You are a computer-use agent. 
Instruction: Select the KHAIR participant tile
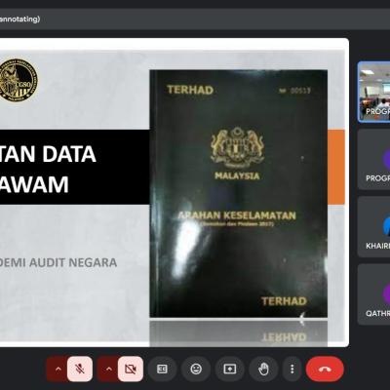click(374, 227)
